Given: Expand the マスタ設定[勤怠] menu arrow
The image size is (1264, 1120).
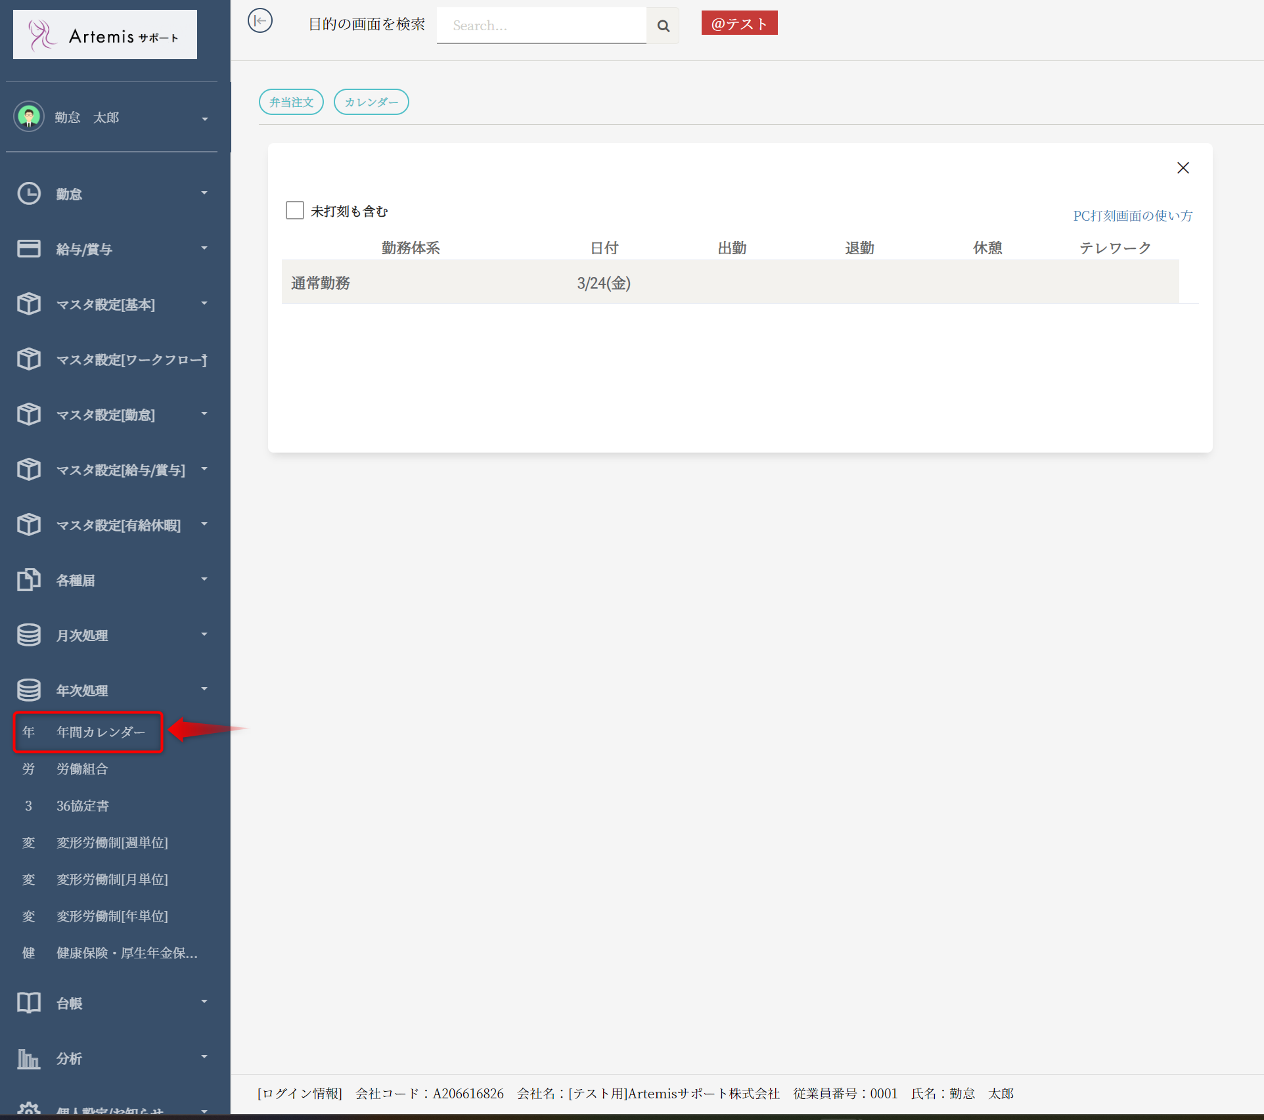Looking at the screenshot, I should [x=204, y=414].
